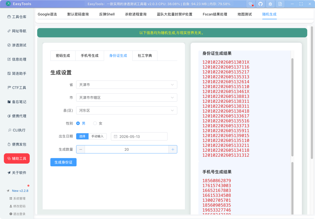The height and width of the screenshot is (219, 315).
Task: Click the notebook icon beside 备忘笔记
Action: tap(9, 102)
